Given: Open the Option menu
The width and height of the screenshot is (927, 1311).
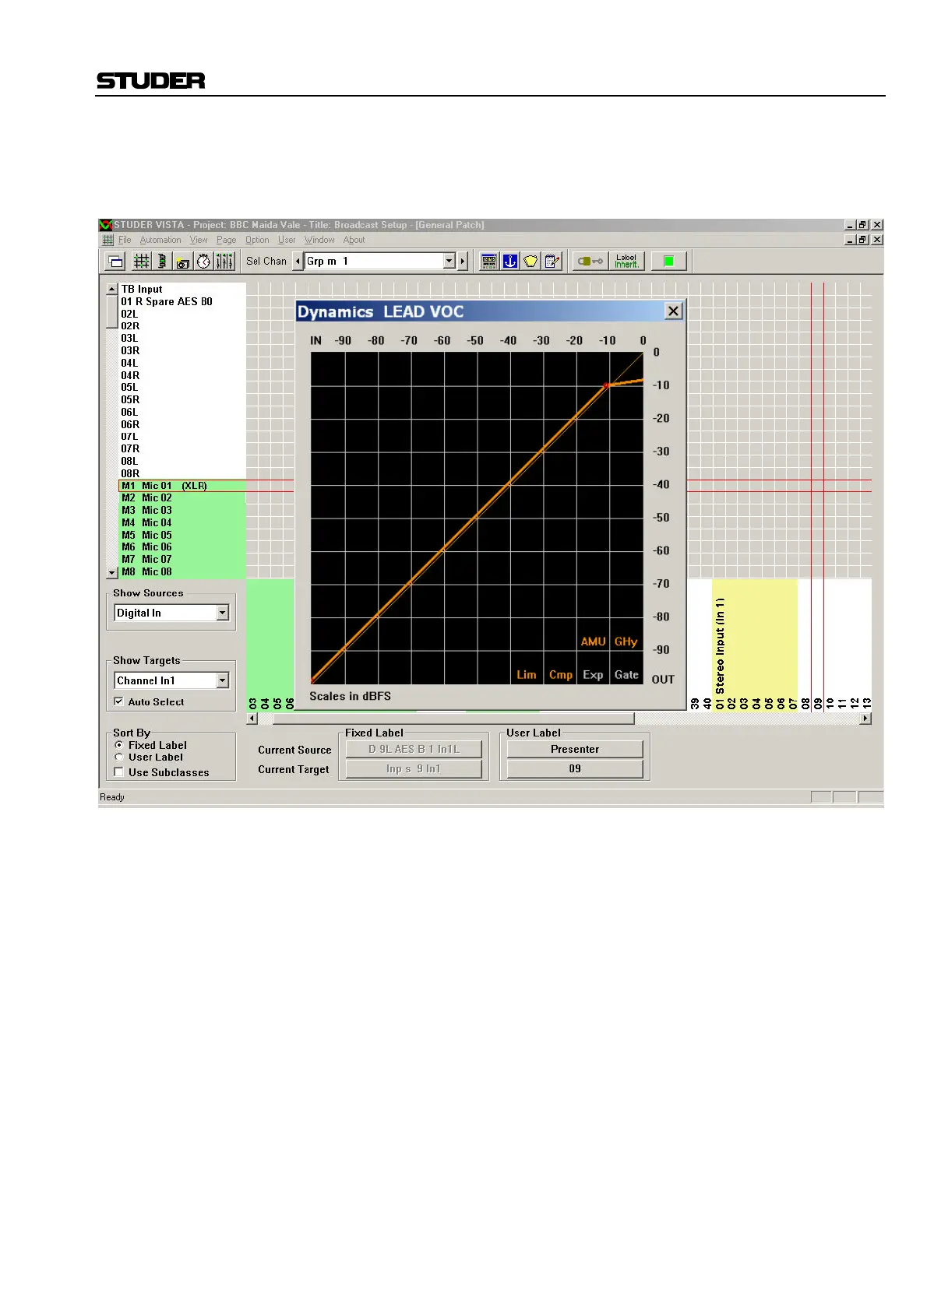Looking at the screenshot, I should pyautogui.click(x=257, y=240).
